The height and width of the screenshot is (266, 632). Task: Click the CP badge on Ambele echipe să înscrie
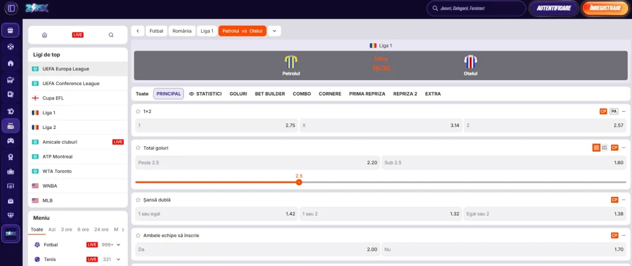click(x=614, y=235)
